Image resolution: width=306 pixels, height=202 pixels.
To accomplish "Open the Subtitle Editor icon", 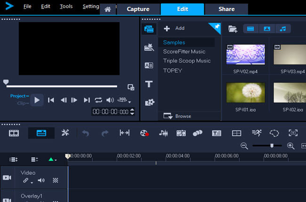I will tap(217, 133).
